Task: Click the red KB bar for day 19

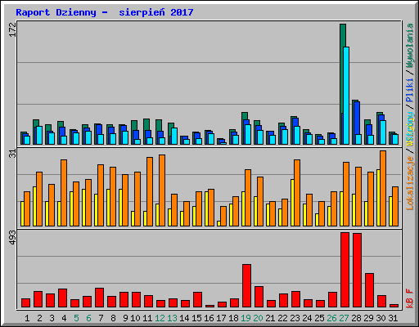Action: coord(246,285)
